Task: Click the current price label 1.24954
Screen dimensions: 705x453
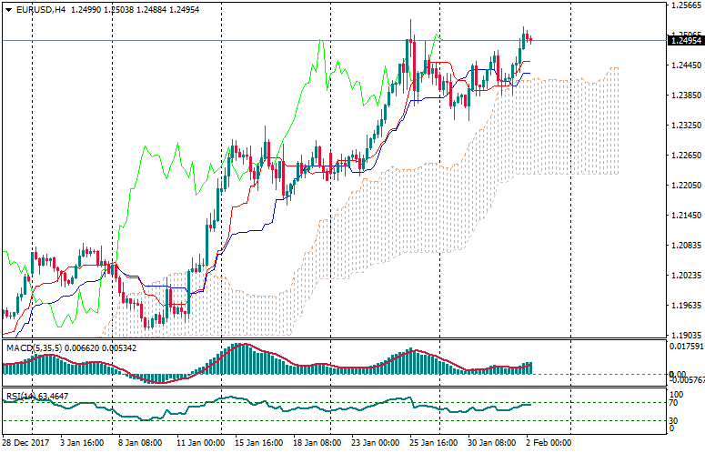Action: 686,40
